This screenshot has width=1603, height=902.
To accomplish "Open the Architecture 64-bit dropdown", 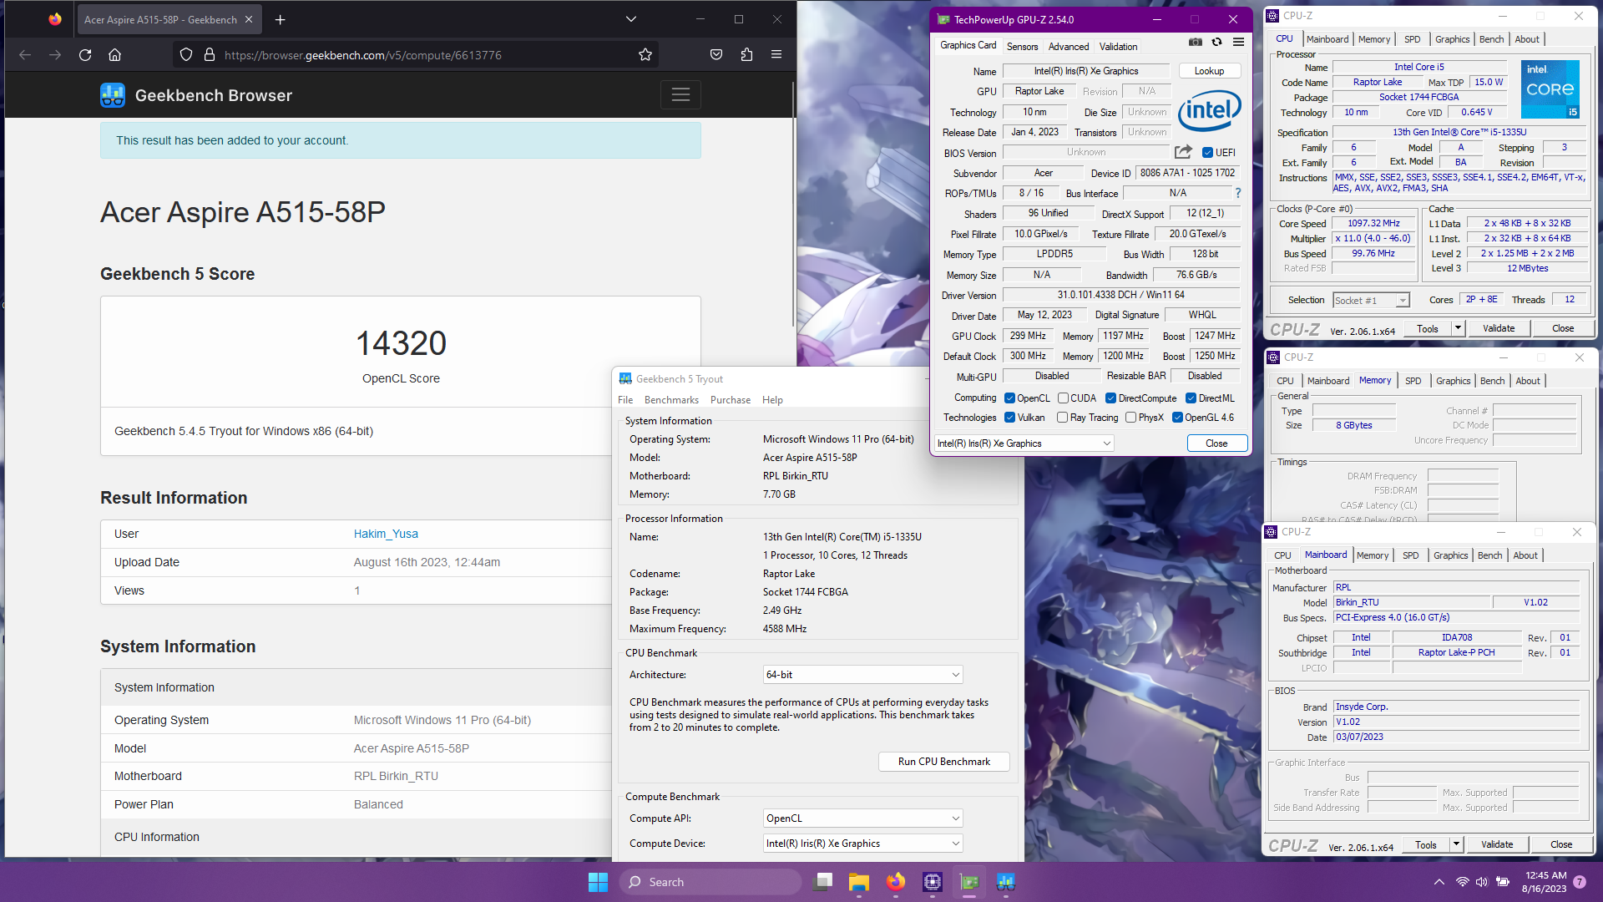I will tap(863, 675).
